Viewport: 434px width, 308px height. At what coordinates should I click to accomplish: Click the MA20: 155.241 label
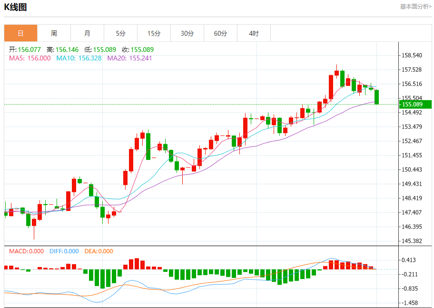(x=129, y=58)
